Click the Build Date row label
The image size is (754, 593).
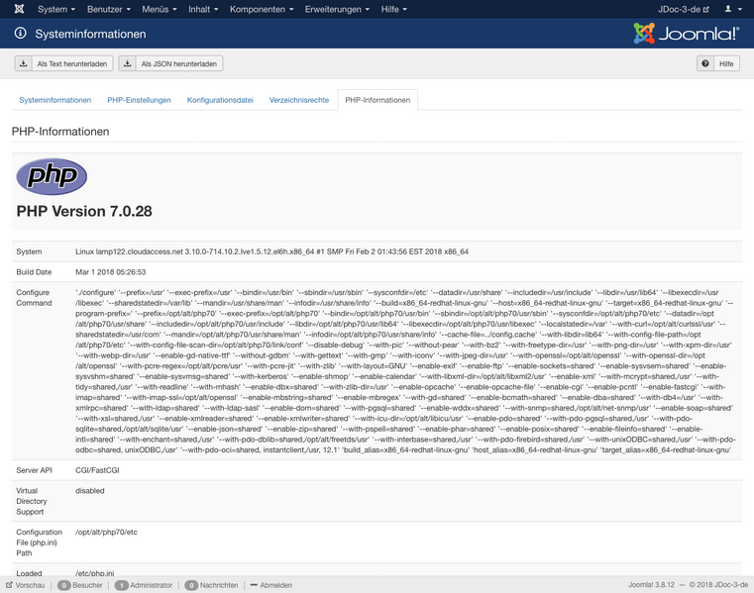point(34,272)
